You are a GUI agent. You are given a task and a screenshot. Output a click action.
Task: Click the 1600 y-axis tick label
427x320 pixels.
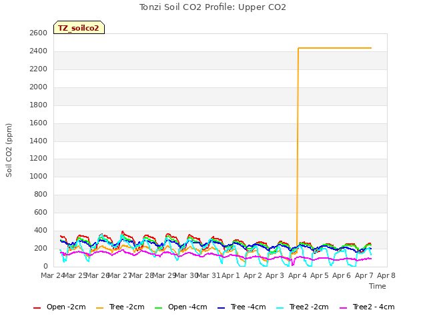(39, 123)
